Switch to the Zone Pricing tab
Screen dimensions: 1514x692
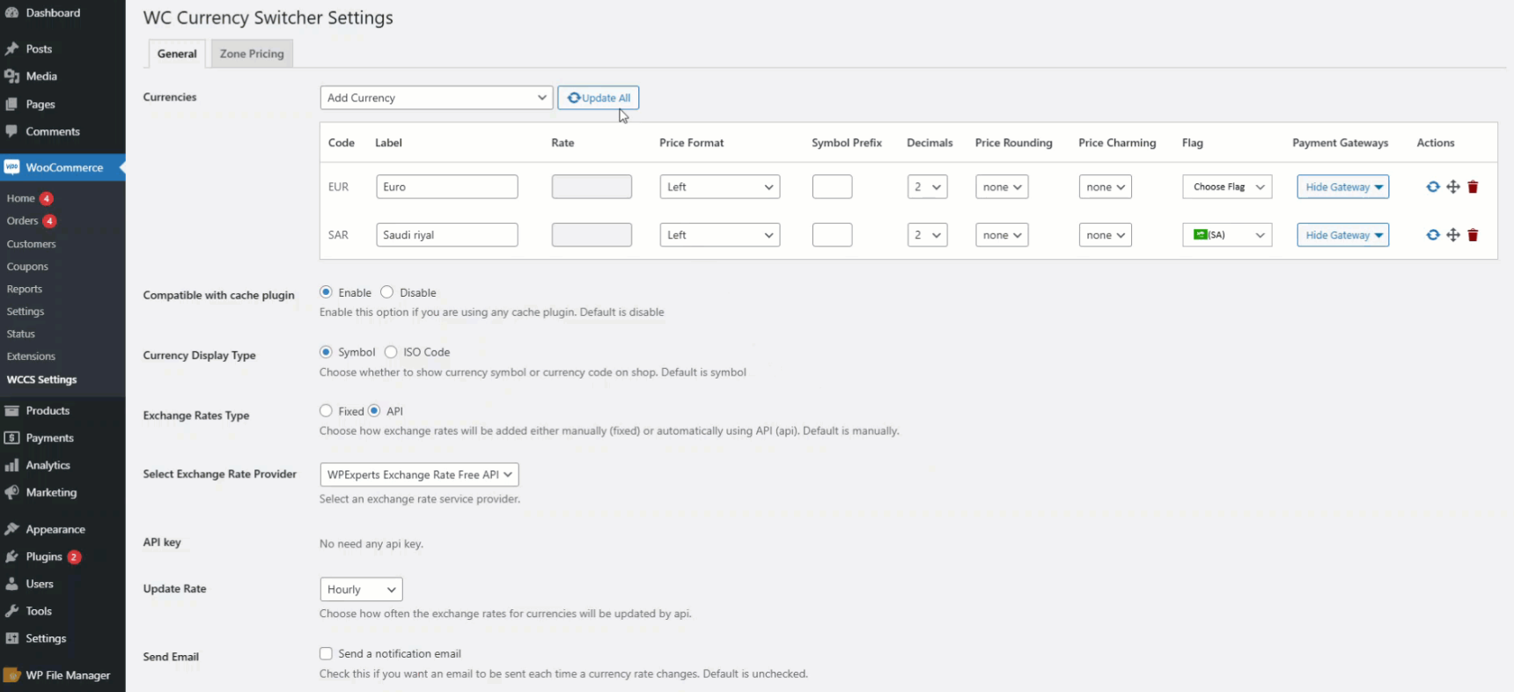coord(252,54)
